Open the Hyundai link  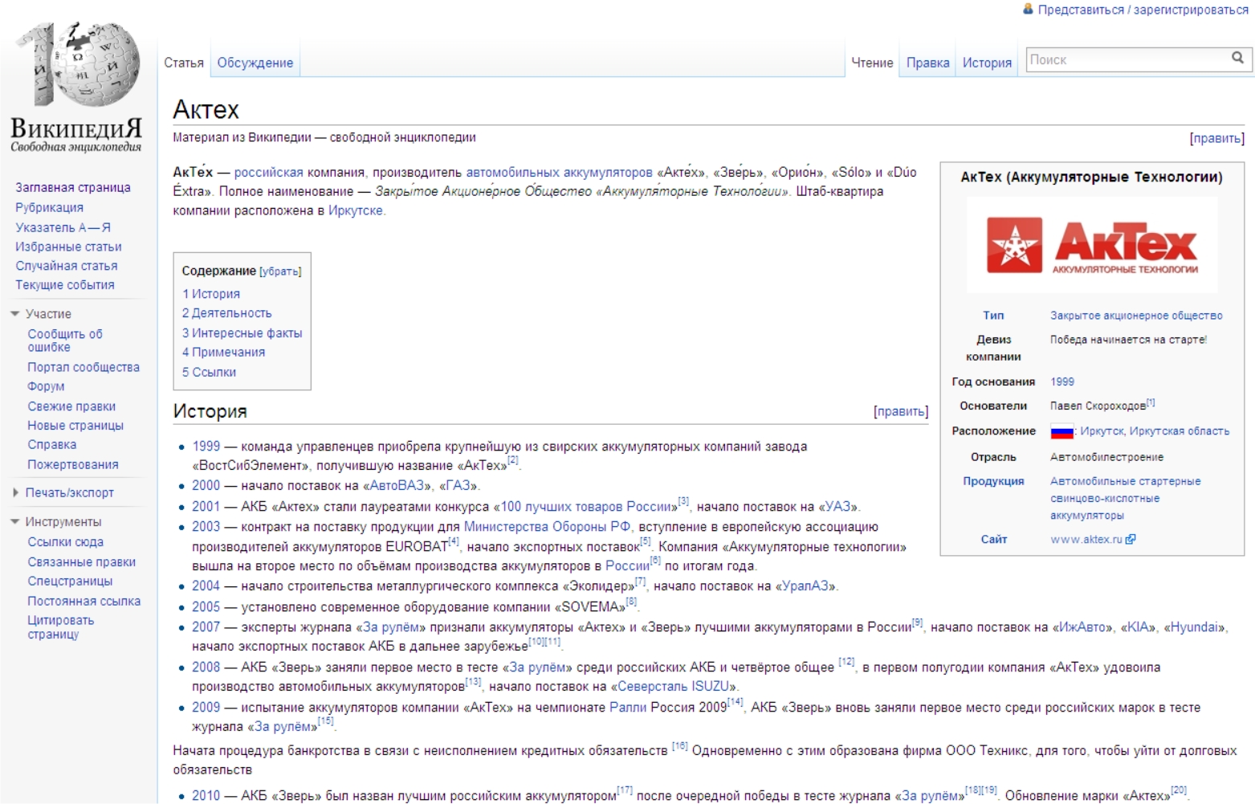point(1195,627)
